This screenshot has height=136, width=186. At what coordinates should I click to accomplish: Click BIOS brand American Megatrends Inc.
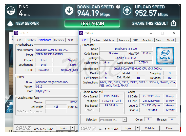[x=57, y=82]
